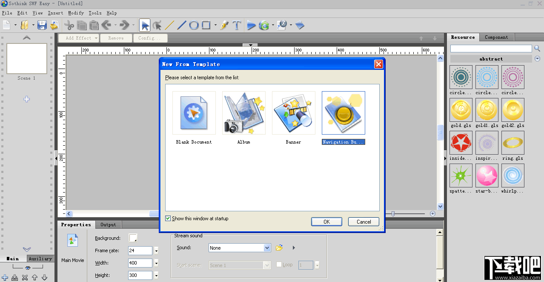Expand the scene panel with the down chevron

coord(26,249)
